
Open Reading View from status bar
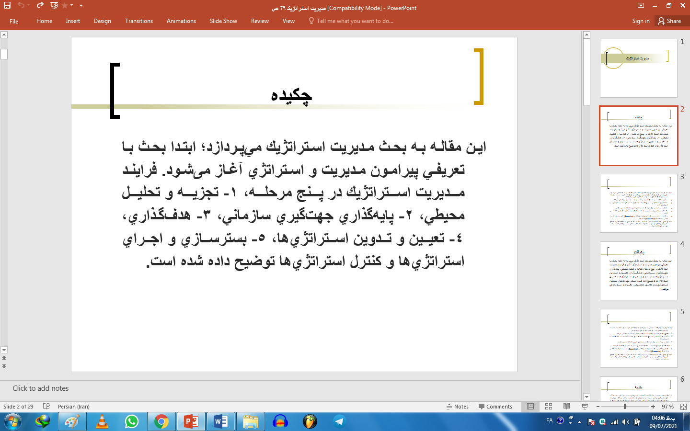(x=566, y=407)
